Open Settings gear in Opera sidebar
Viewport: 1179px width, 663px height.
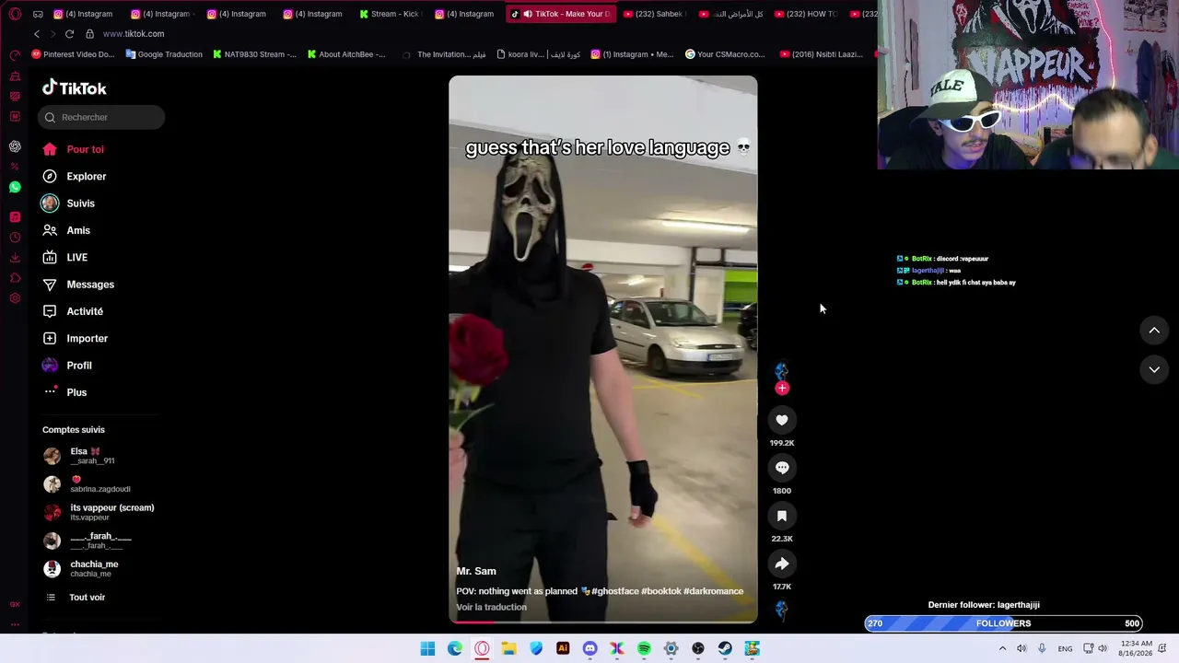(x=15, y=298)
